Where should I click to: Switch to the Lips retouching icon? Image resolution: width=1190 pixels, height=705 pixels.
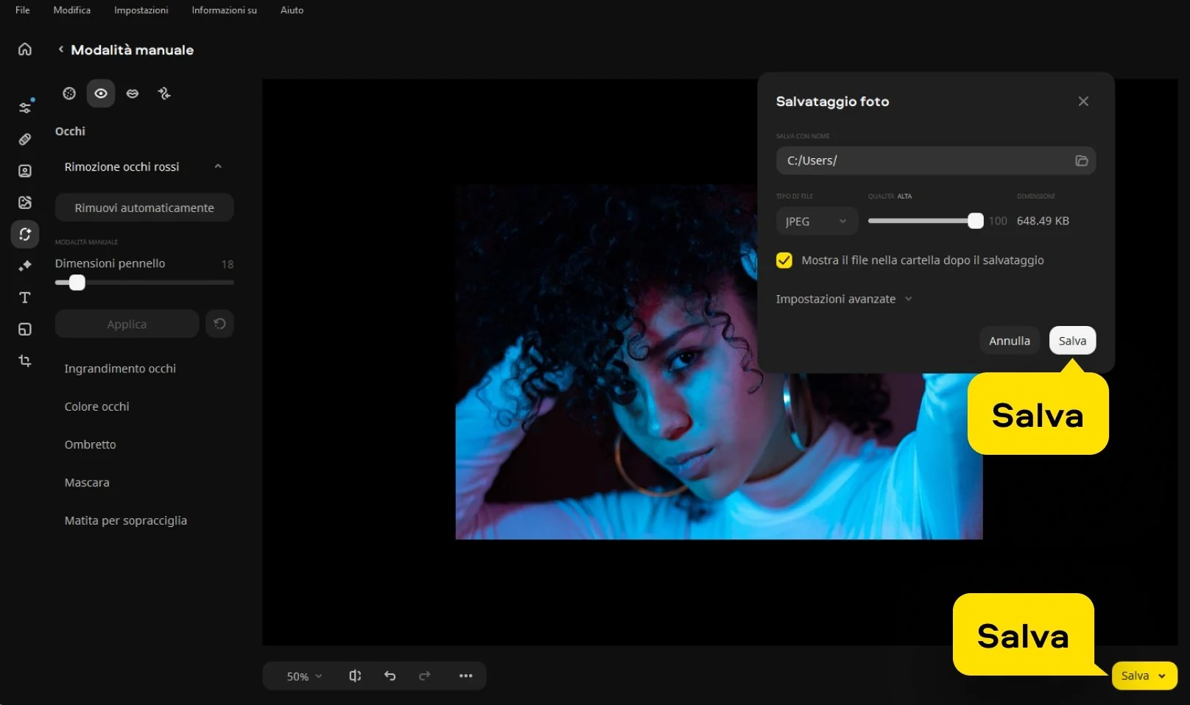click(x=133, y=93)
